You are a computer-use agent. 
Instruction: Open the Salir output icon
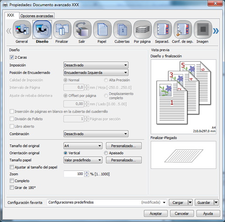point(82,30)
